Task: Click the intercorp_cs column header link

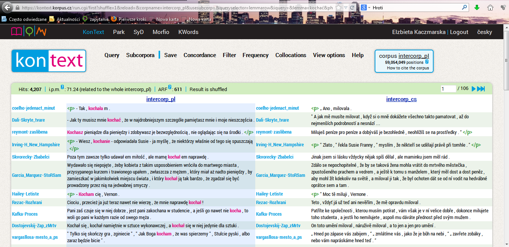Action: (x=402, y=99)
